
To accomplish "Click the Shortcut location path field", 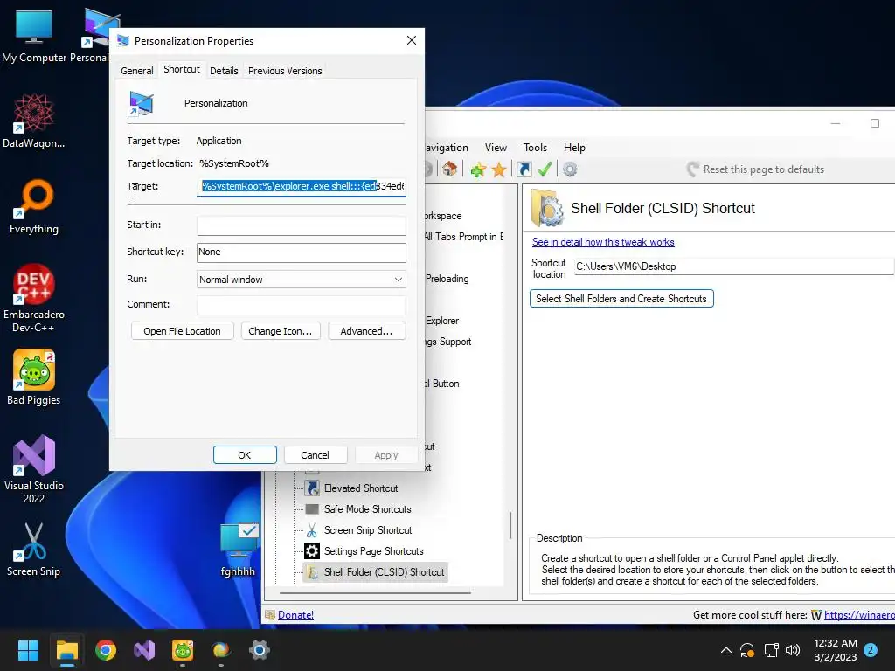I will click(x=733, y=266).
